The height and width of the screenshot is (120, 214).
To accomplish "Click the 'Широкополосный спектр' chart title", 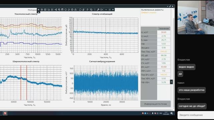I will coord(26,61).
